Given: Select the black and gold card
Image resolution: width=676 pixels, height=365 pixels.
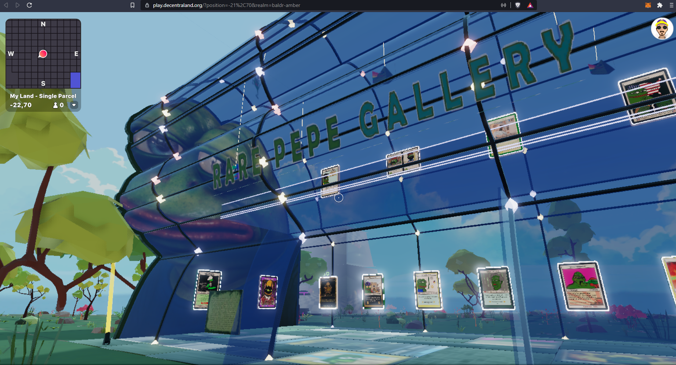Looking at the screenshot, I should (328, 292).
